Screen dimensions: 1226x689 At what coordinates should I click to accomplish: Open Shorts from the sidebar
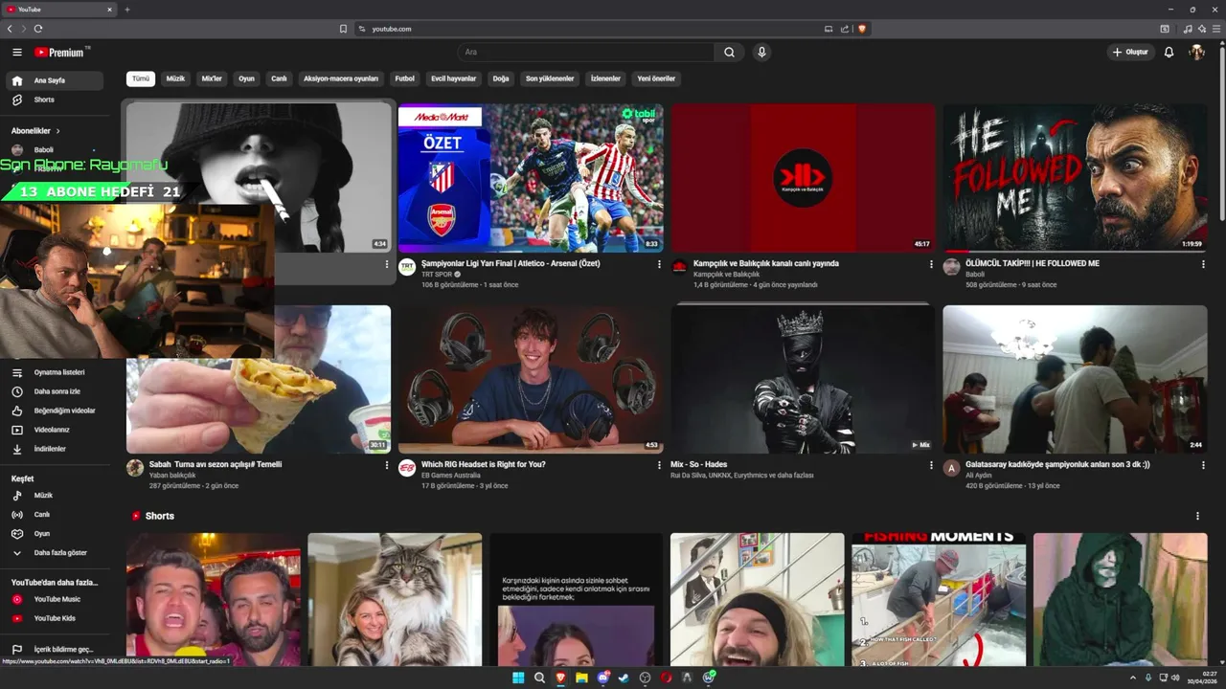[55, 100]
